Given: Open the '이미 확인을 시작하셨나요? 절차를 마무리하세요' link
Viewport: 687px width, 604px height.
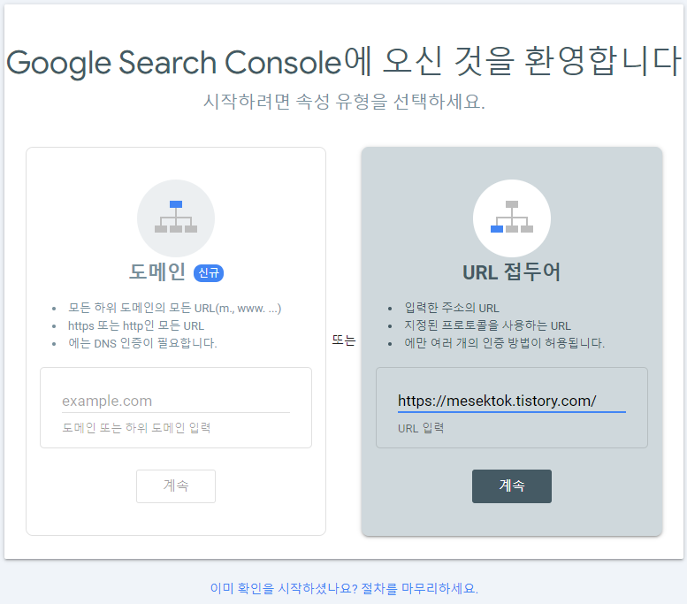Looking at the screenshot, I should pos(344,588).
